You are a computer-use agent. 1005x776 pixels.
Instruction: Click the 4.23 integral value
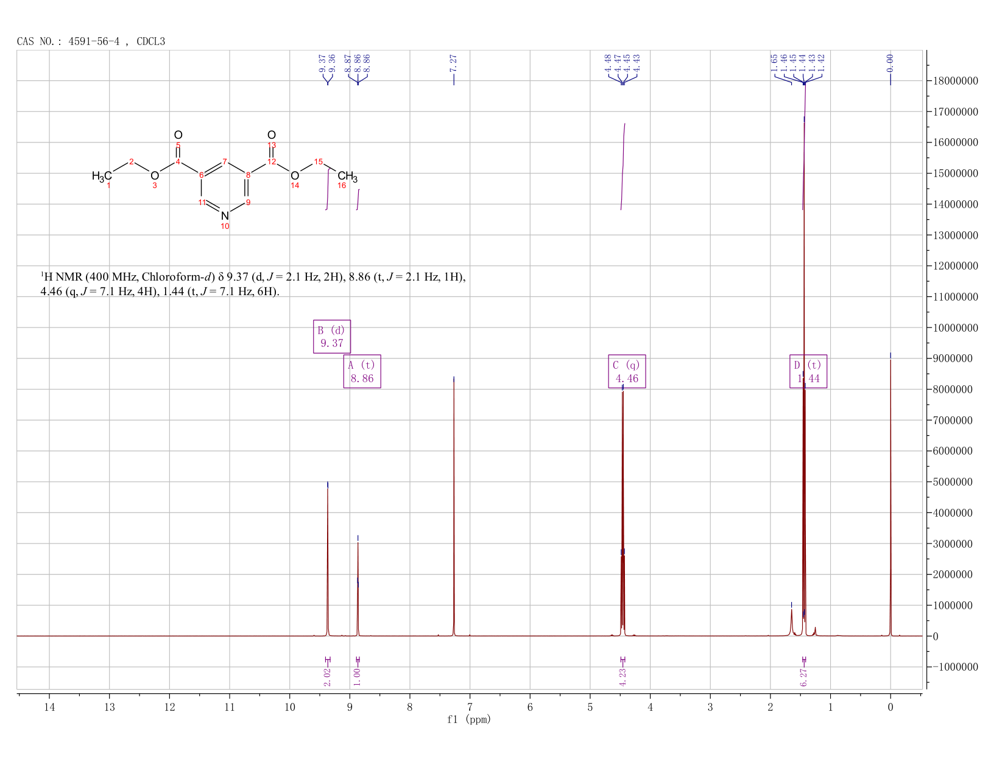tap(622, 677)
